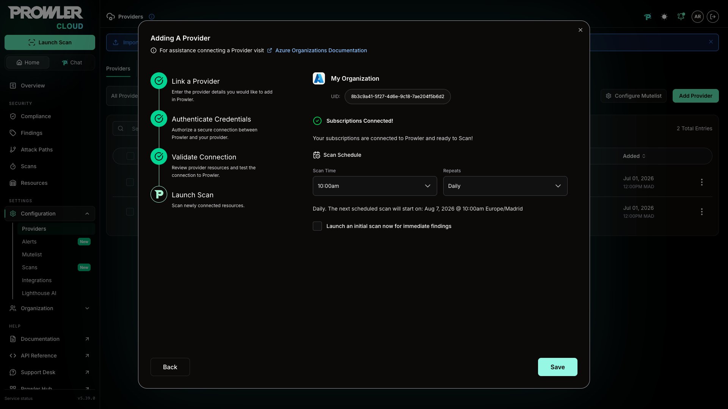
Task: Click Configure Mutelist button
Action: (x=633, y=96)
